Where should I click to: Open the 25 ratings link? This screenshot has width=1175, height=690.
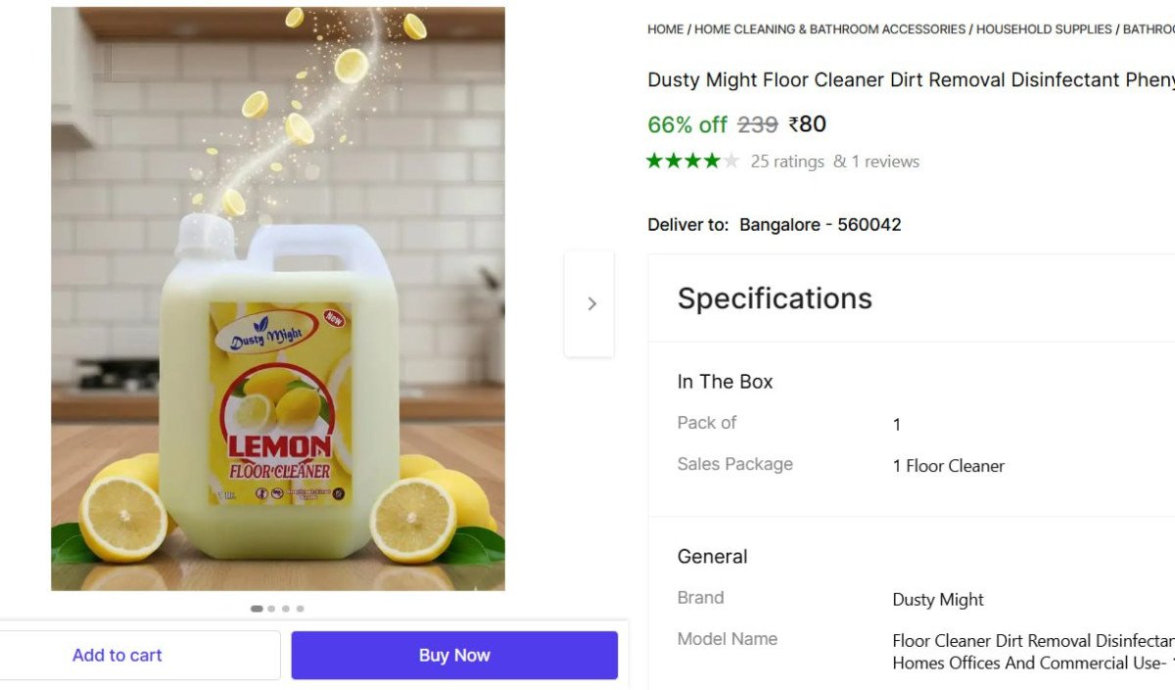787,161
